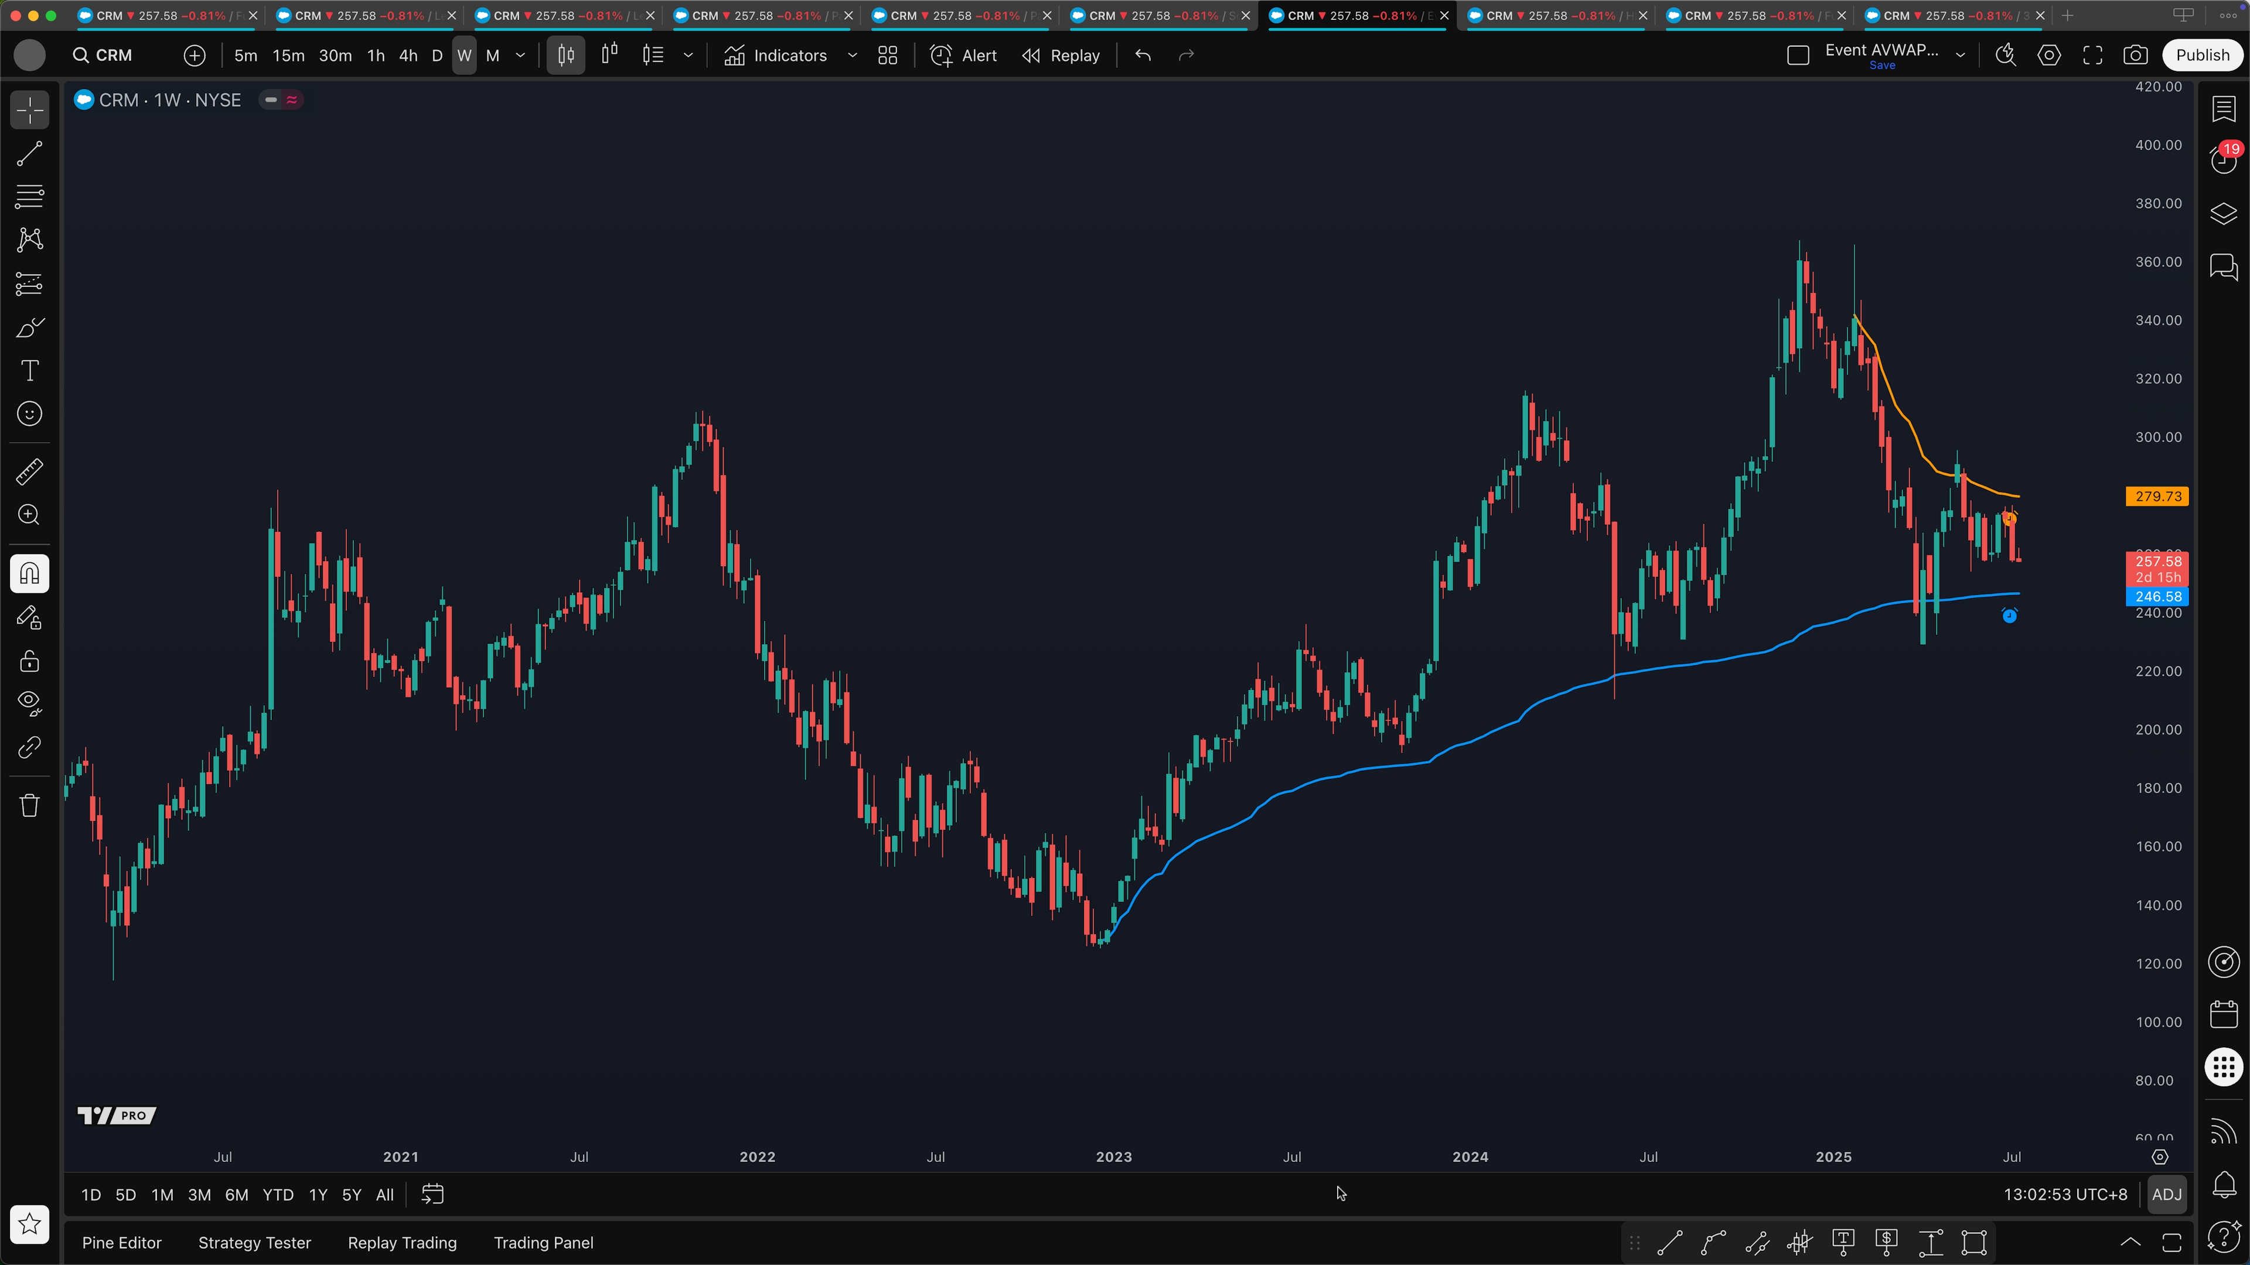Maximize the bottom panel square icon
2250x1265 pixels.
pos(2172,1243)
